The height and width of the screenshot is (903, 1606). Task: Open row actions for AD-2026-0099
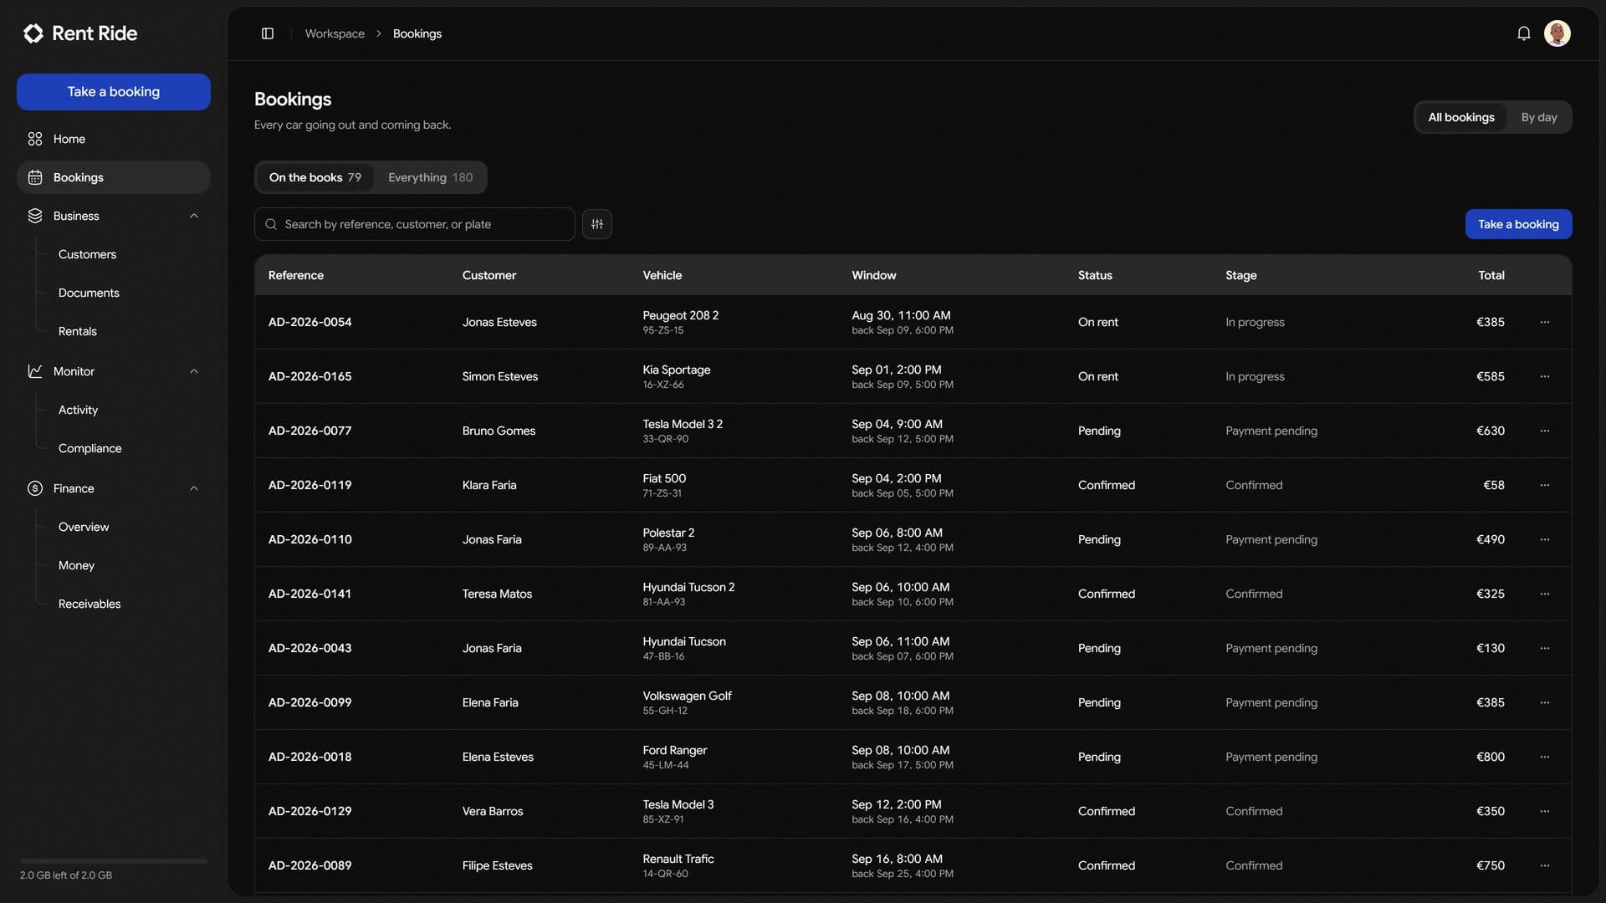tap(1544, 702)
